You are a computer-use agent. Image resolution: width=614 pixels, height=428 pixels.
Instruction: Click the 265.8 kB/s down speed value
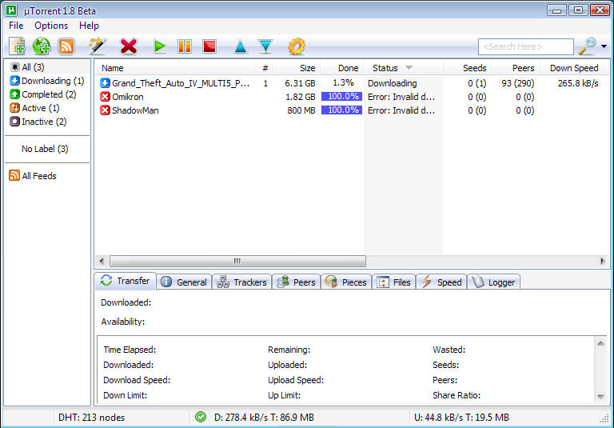[578, 83]
